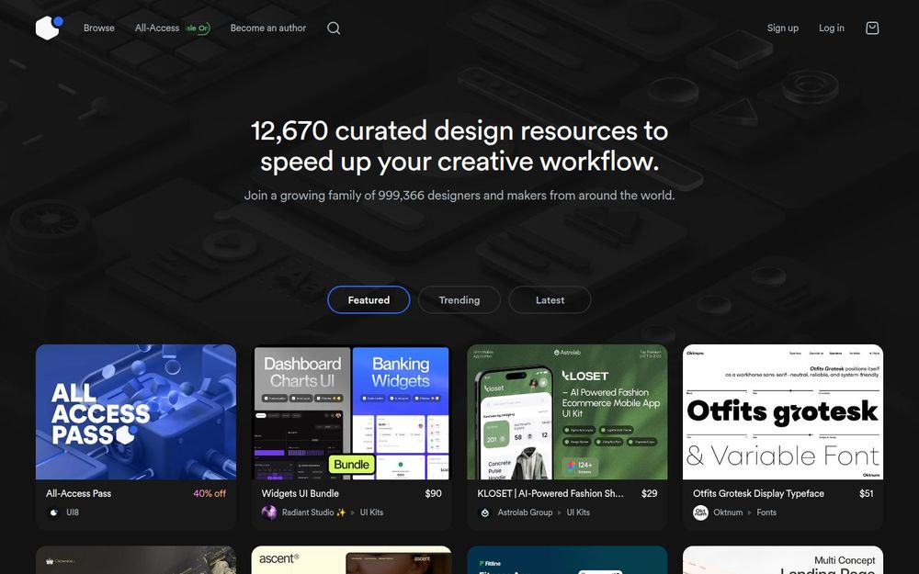Viewport: 919px width, 574px height.
Task: Click the 40% off label
Action: pyautogui.click(x=210, y=494)
